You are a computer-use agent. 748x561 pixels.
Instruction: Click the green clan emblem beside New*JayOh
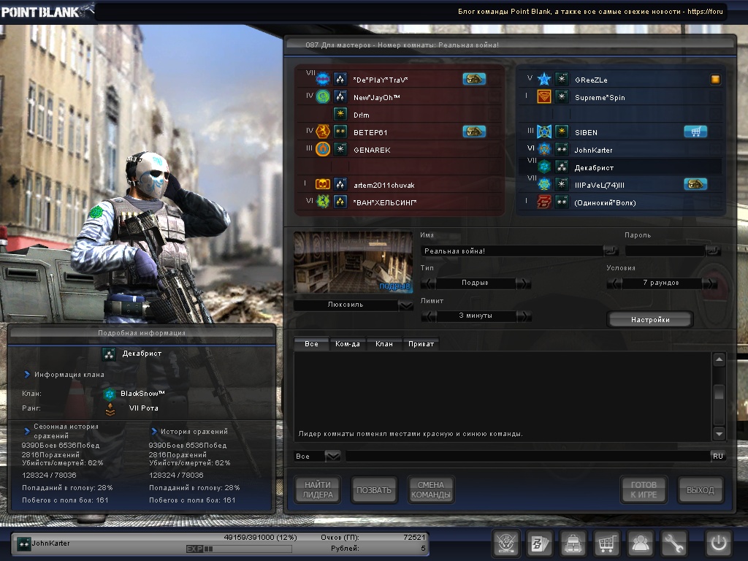(323, 97)
